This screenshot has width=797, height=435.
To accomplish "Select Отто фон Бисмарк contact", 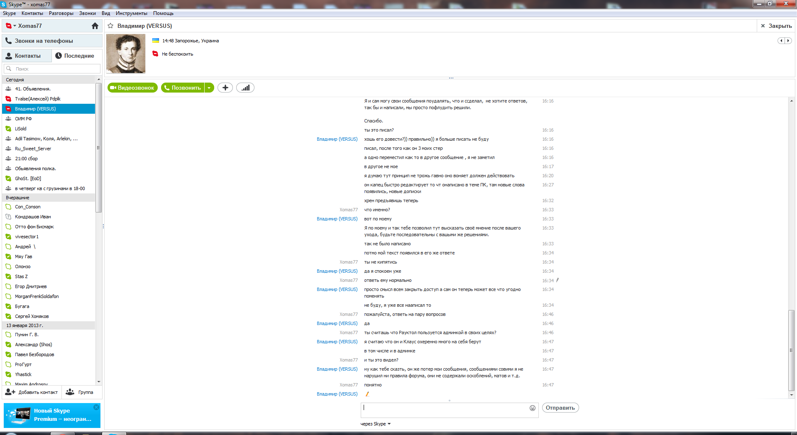I will tap(49, 227).
